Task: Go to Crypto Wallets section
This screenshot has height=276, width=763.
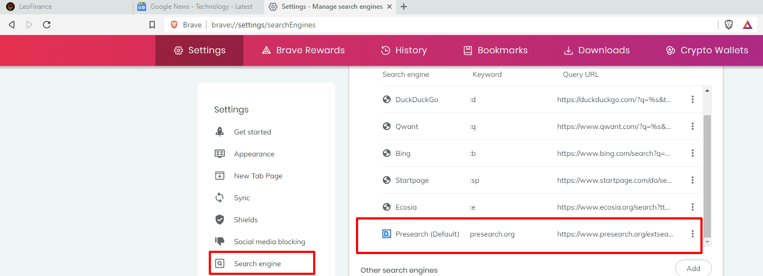Action: (706, 50)
